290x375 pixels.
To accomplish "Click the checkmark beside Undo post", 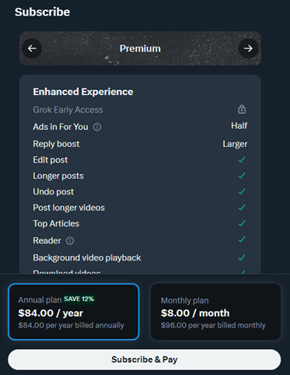I will pos(242,191).
